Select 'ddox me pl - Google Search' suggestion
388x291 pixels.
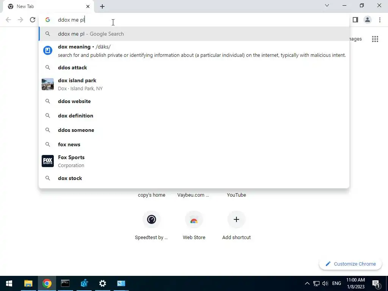[x=194, y=34]
